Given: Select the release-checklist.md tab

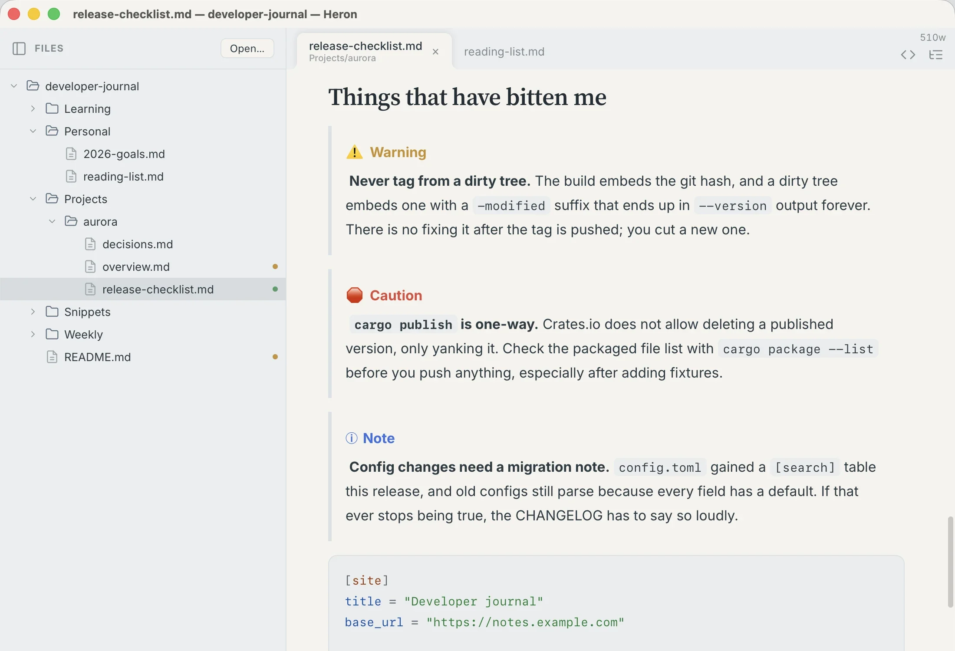Looking at the screenshot, I should (374, 51).
